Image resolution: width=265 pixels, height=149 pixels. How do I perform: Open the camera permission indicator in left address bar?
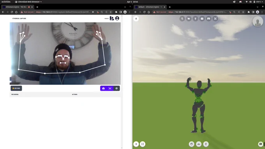point(93,12)
